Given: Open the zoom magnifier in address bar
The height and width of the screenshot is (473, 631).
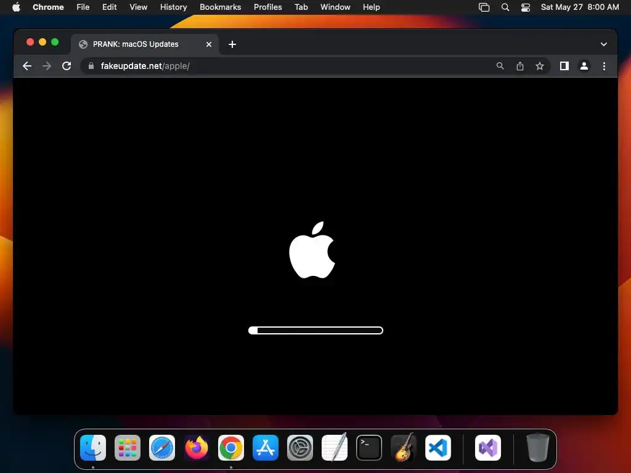Looking at the screenshot, I should pos(500,66).
